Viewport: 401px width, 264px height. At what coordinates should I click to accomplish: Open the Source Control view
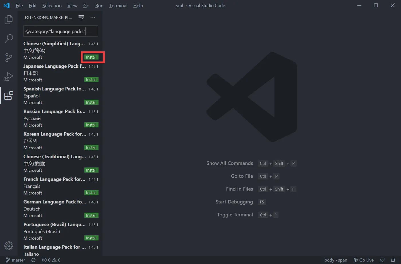coord(9,57)
